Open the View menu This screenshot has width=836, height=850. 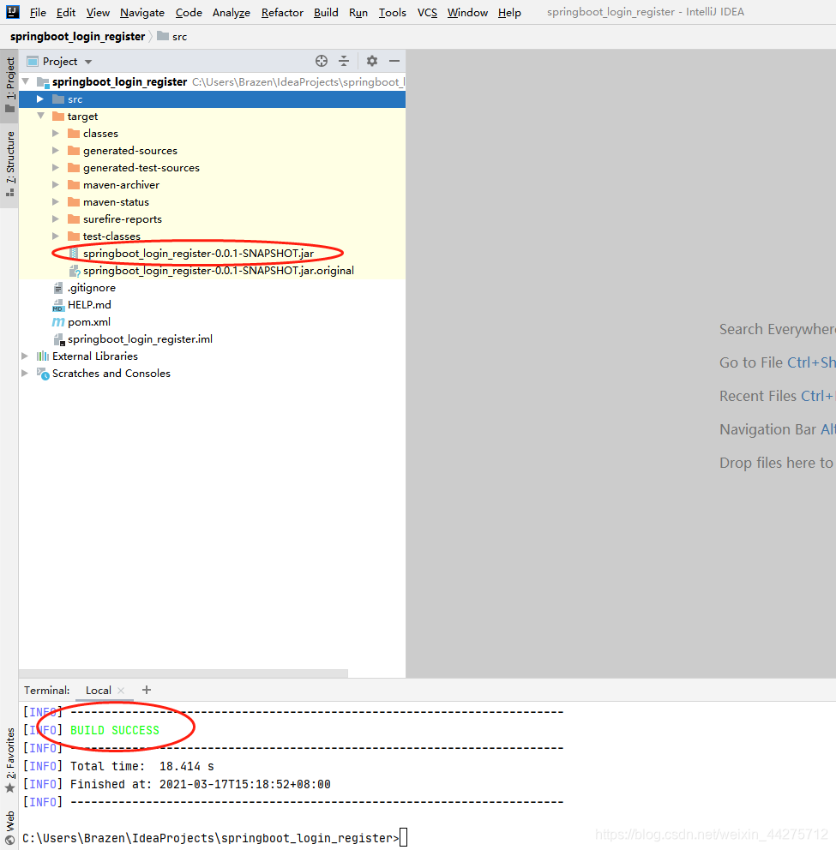pos(98,13)
